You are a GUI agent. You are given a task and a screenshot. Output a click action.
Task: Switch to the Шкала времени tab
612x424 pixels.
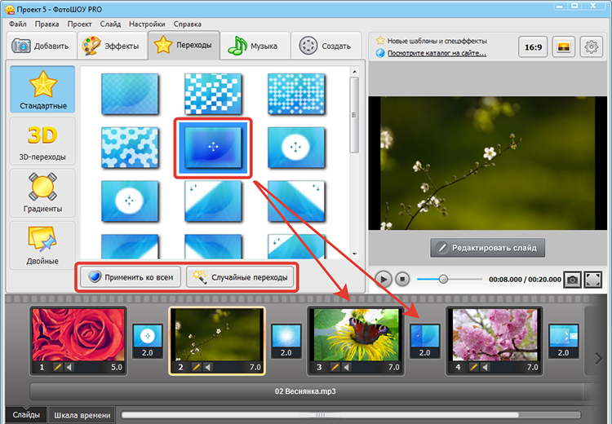(82, 415)
